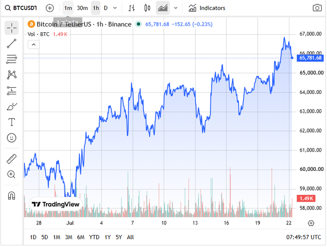The width and height of the screenshot is (327, 247).
Task: Select the trend line drawing tool
Action: click(x=12, y=43)
